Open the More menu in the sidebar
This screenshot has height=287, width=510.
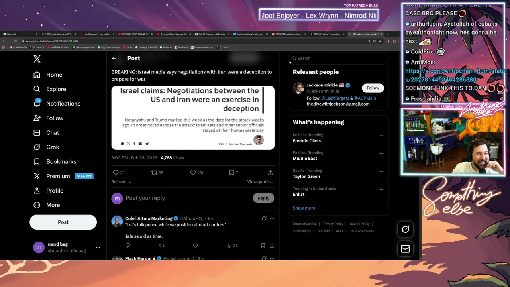(x=47, y=205)
